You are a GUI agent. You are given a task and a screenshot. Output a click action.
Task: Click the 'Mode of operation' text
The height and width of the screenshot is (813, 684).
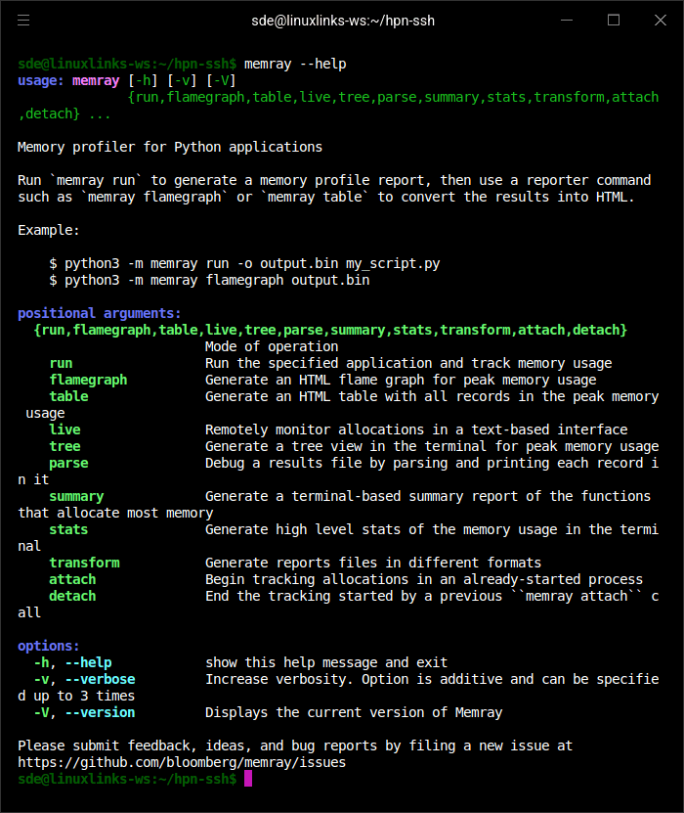272,346
